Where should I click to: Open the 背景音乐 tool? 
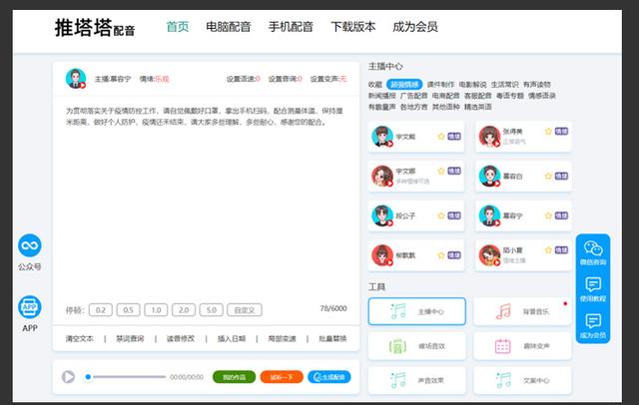tap(522, 312)
